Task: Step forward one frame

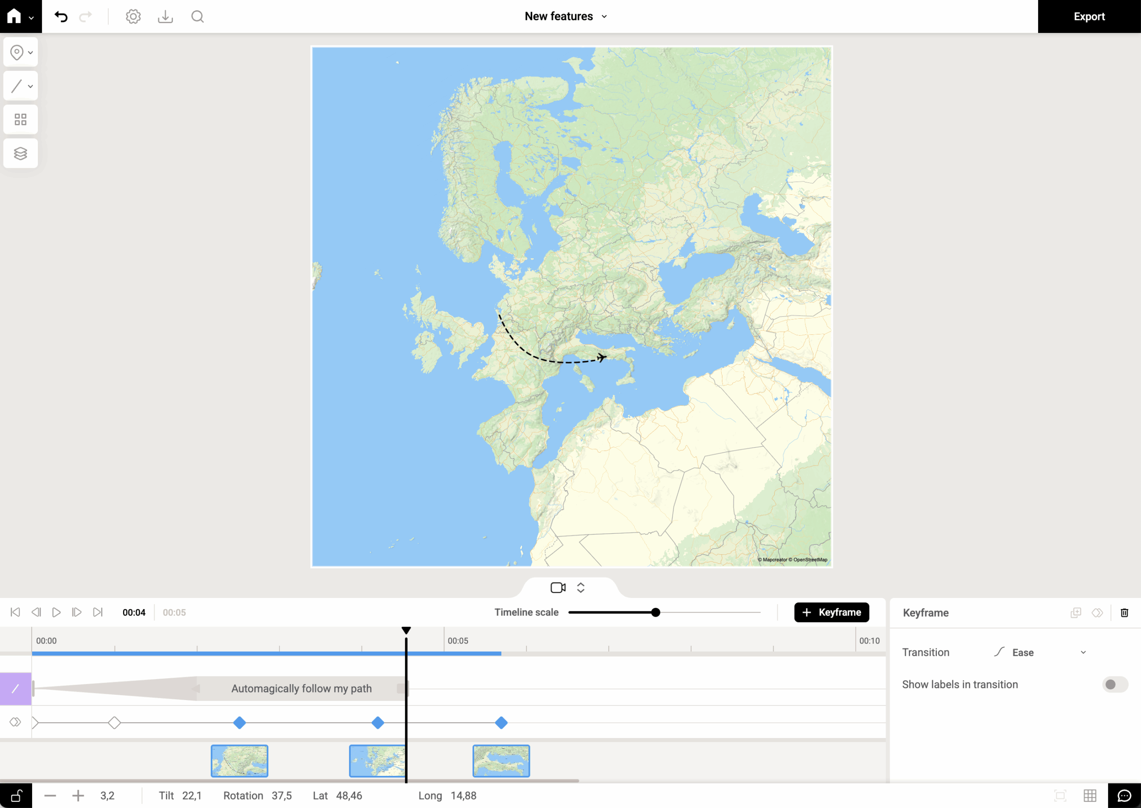Action: (x=77, y=612)
